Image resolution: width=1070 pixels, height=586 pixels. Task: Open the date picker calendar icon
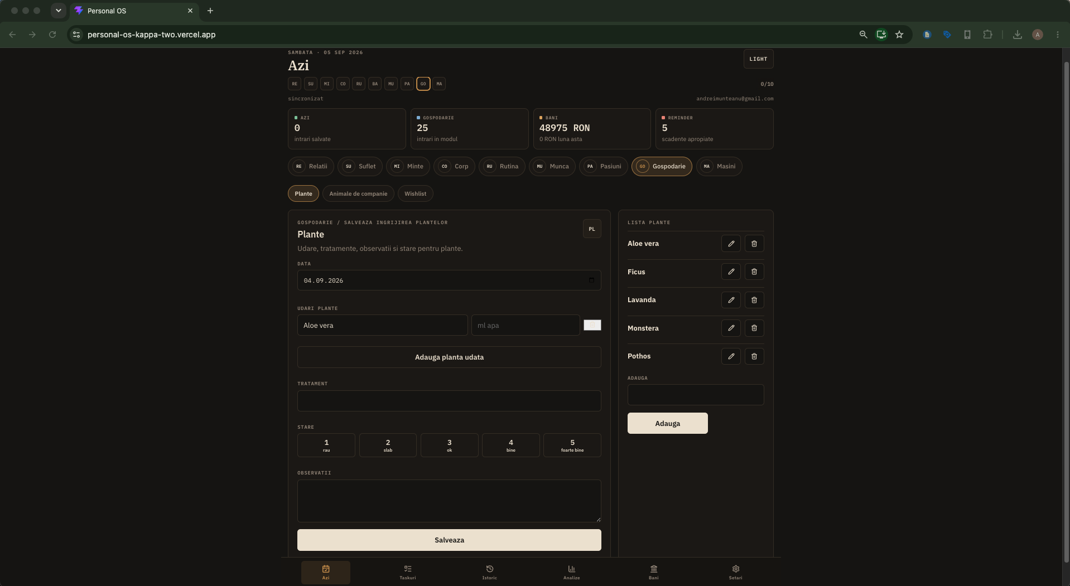click(591, 280)
